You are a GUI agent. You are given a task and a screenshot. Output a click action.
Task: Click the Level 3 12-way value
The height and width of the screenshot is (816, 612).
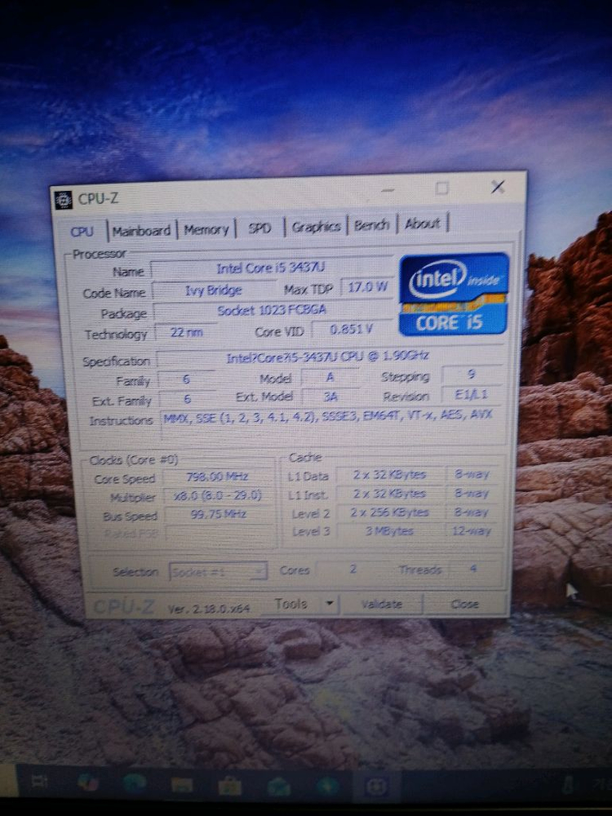pyautogui.click(x=472, y=531)
